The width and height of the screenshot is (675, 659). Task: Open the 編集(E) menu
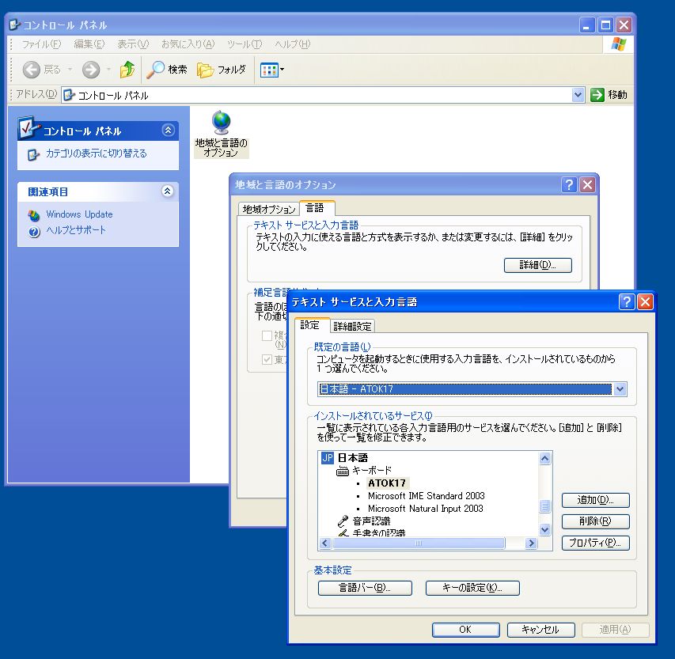(89, 44)
